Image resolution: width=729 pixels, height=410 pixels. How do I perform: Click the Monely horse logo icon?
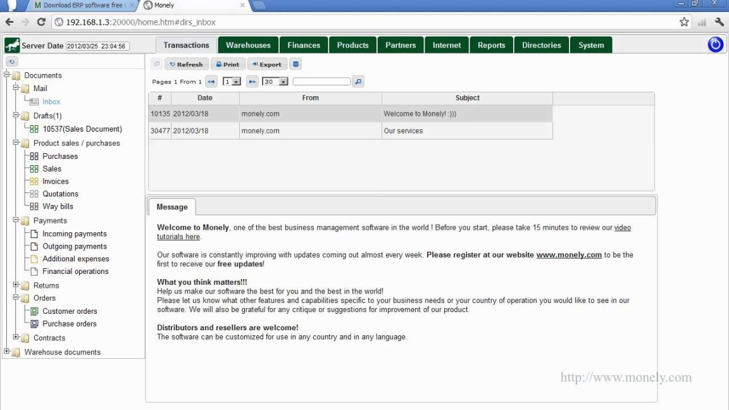pos(12,45)
